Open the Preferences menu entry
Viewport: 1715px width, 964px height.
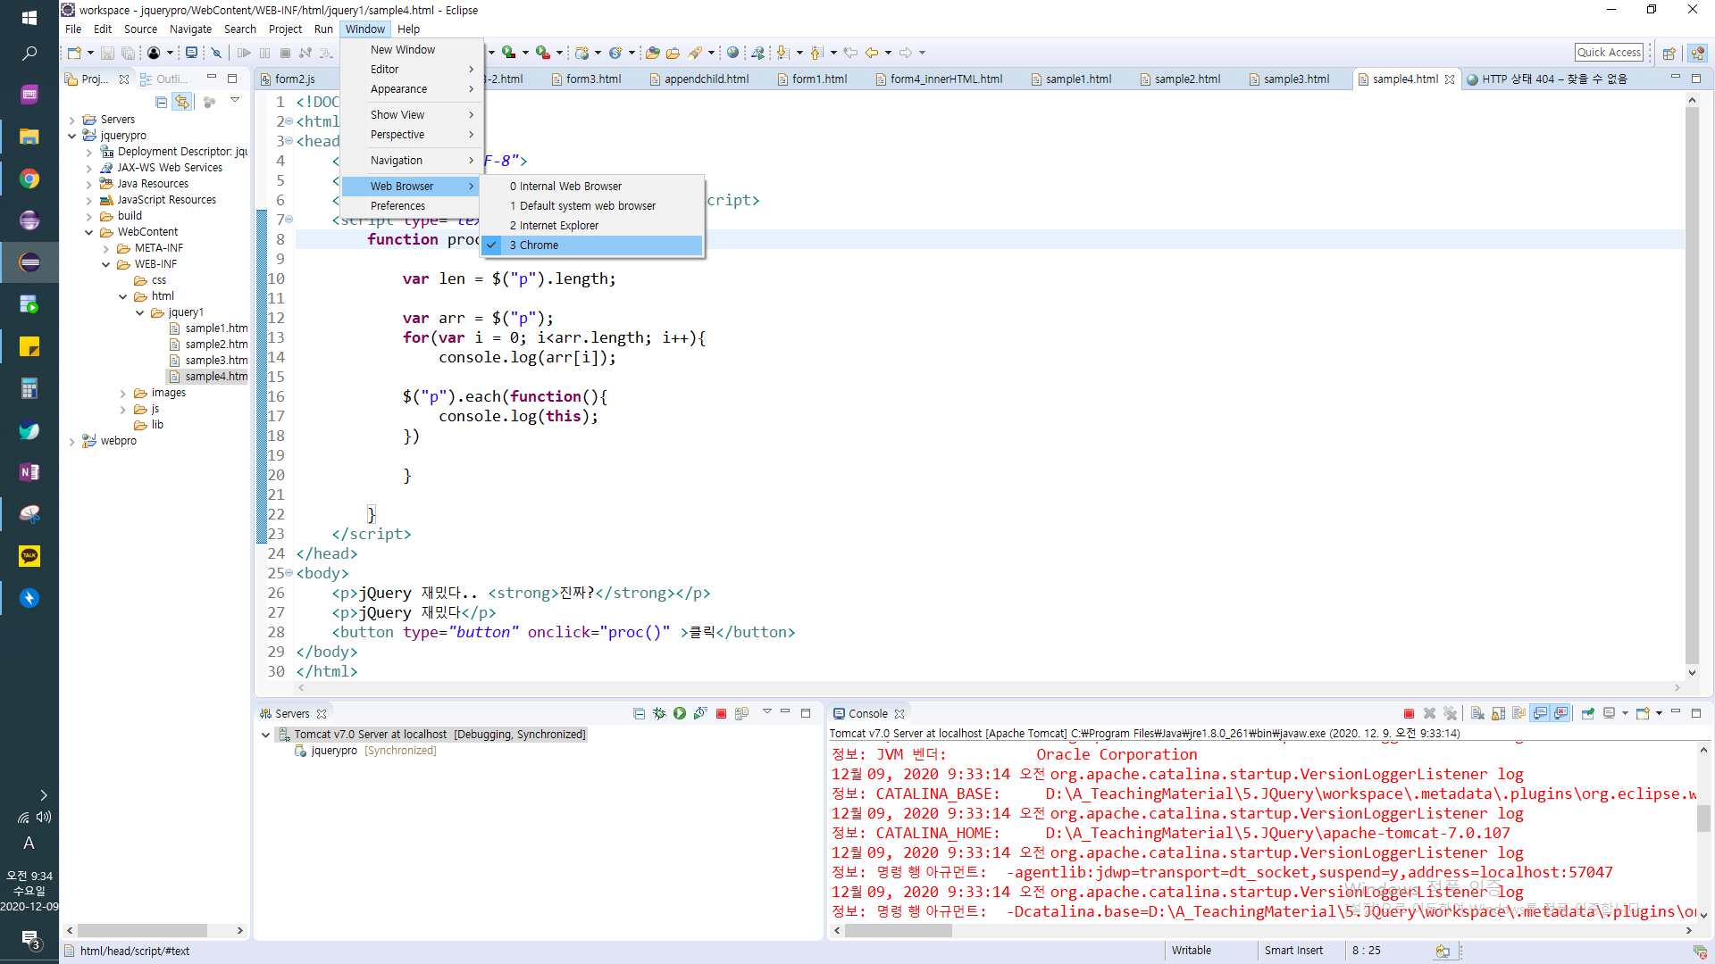(x=397, y=205)
